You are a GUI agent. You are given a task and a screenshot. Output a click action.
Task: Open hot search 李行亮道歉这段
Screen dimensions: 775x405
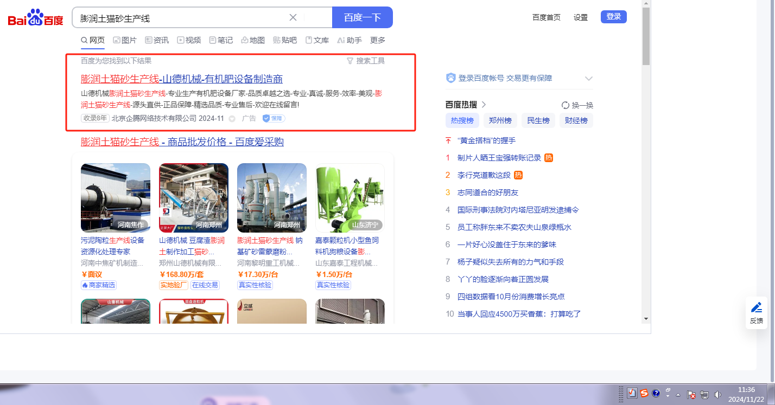484,175
